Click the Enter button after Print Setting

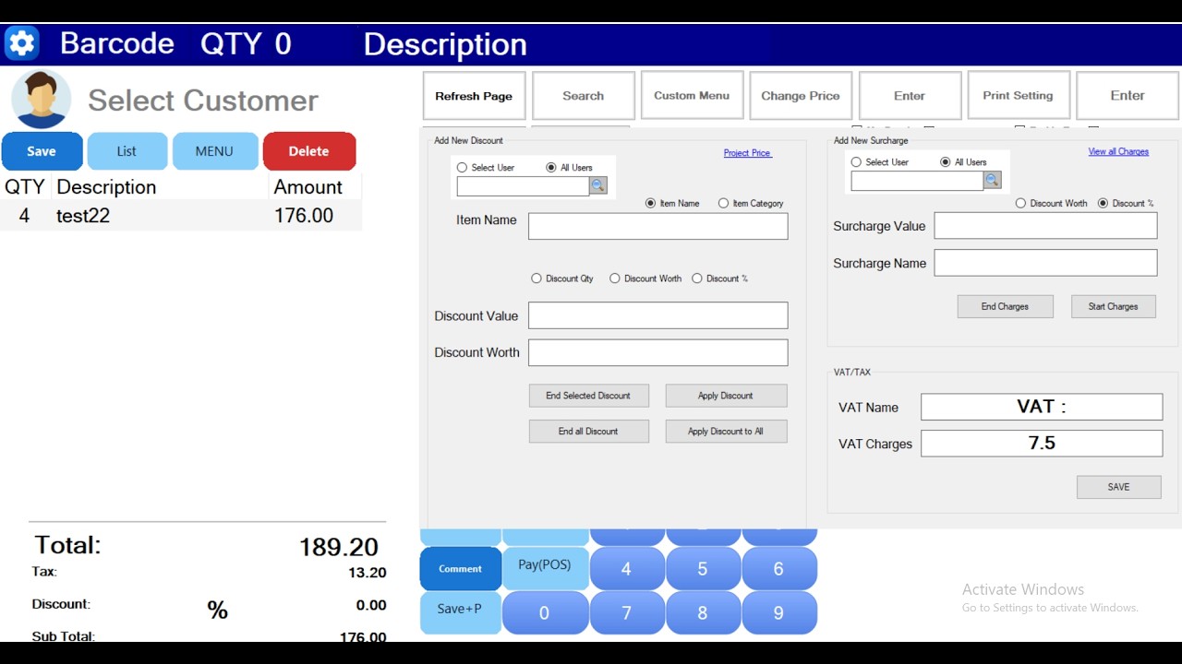point(1128,96)
